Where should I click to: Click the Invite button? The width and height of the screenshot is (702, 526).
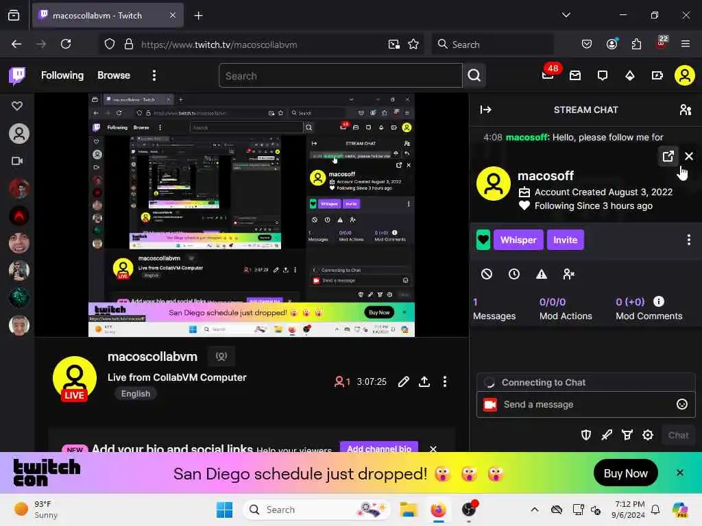(x=565, y=240)
